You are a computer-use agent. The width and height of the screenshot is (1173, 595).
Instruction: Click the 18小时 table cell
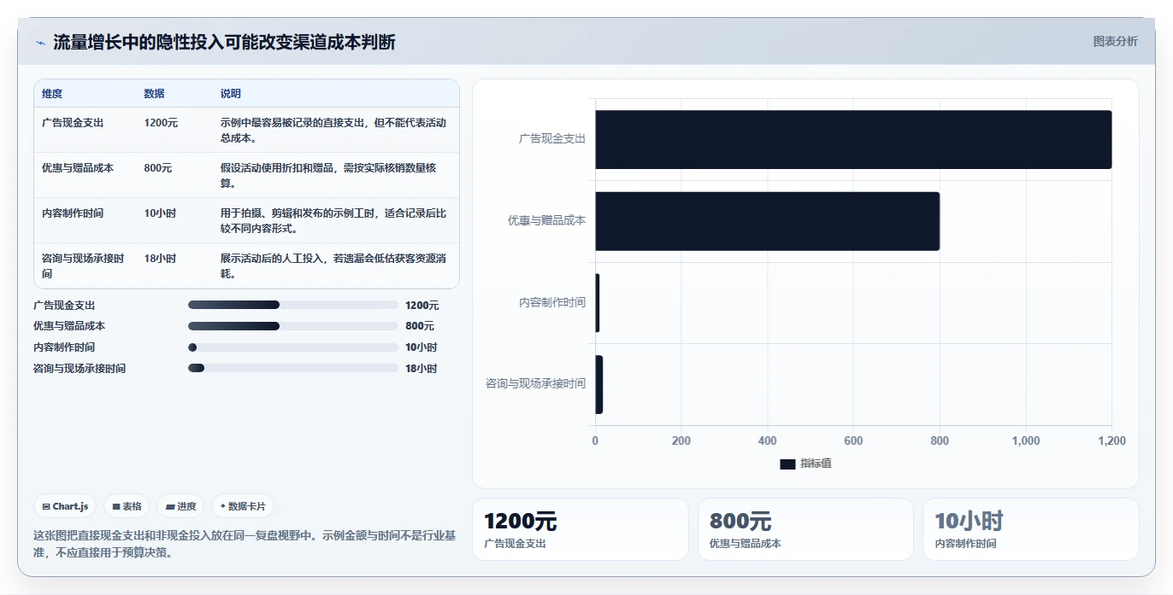coord(161,259)
